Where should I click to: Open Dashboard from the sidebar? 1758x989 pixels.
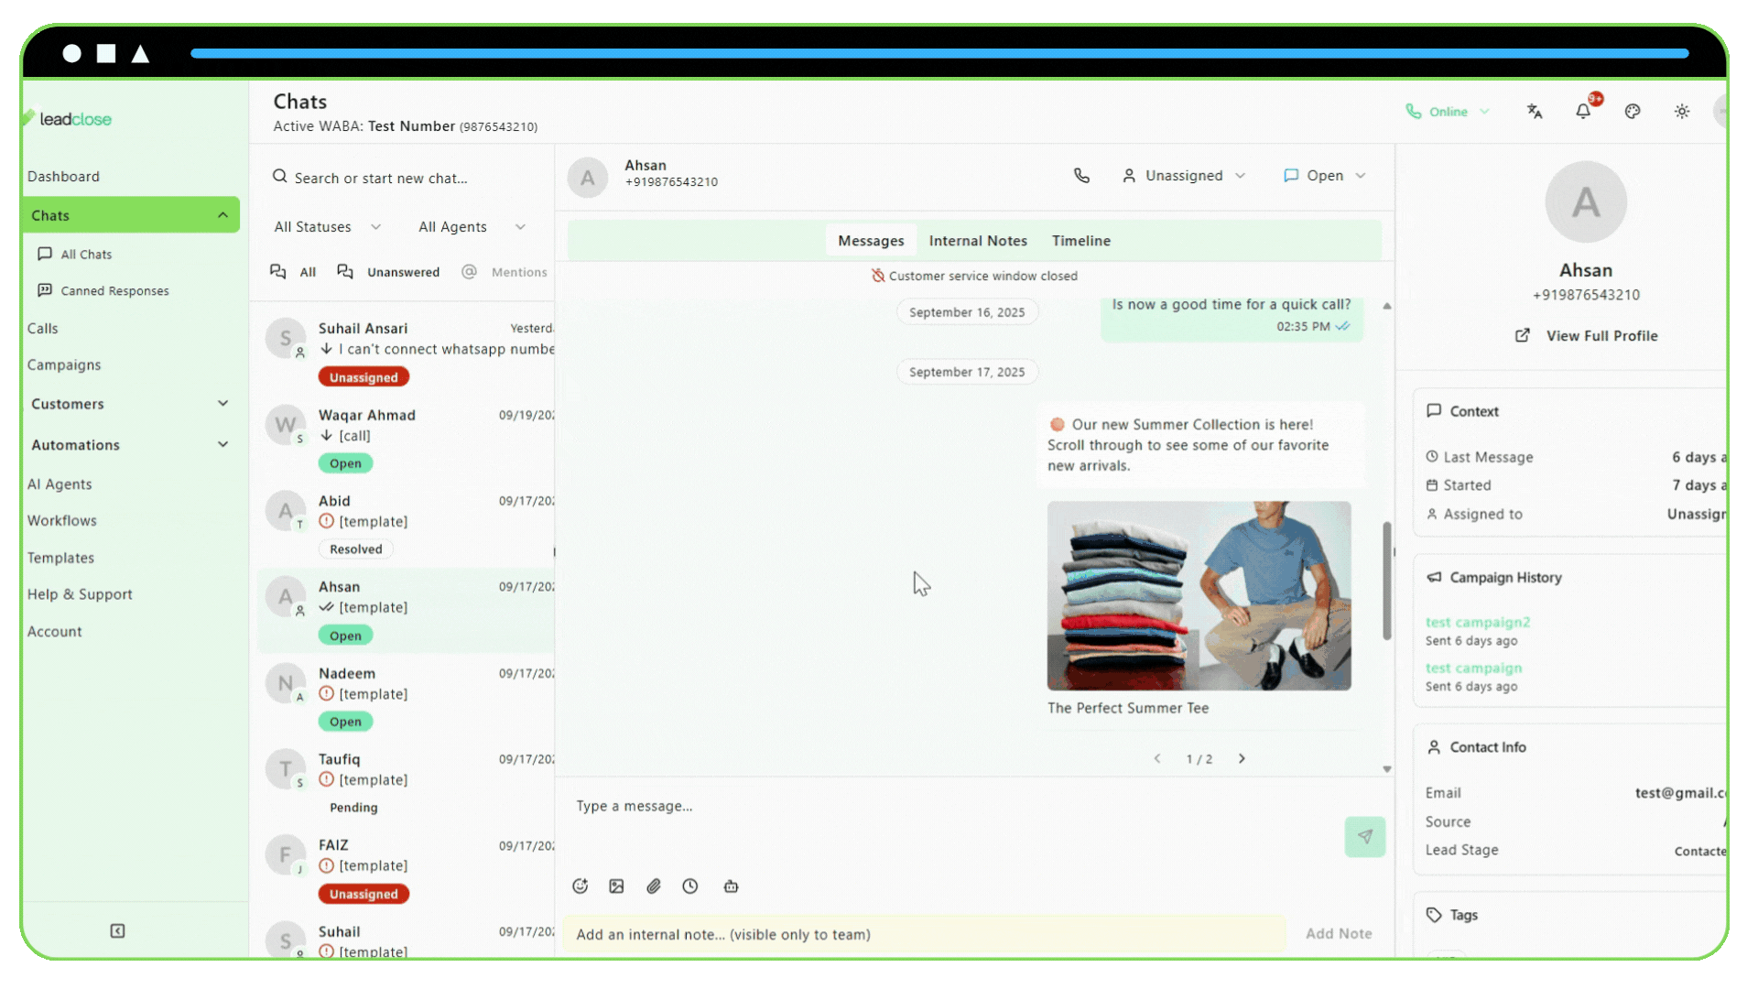click(63, 177)
